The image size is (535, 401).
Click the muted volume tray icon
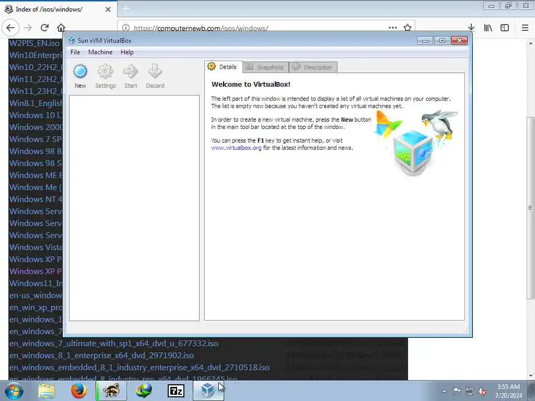point(482,392)
